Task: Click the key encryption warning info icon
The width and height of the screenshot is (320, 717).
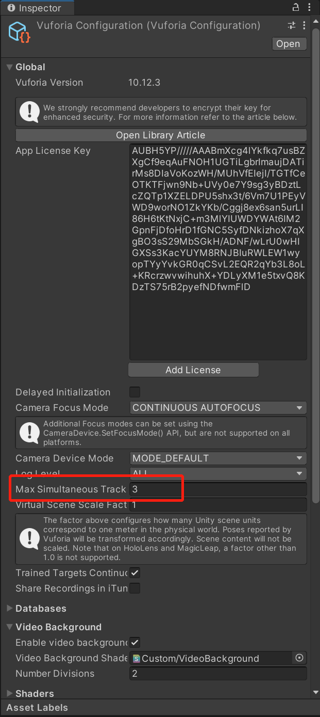Action: 29,111
